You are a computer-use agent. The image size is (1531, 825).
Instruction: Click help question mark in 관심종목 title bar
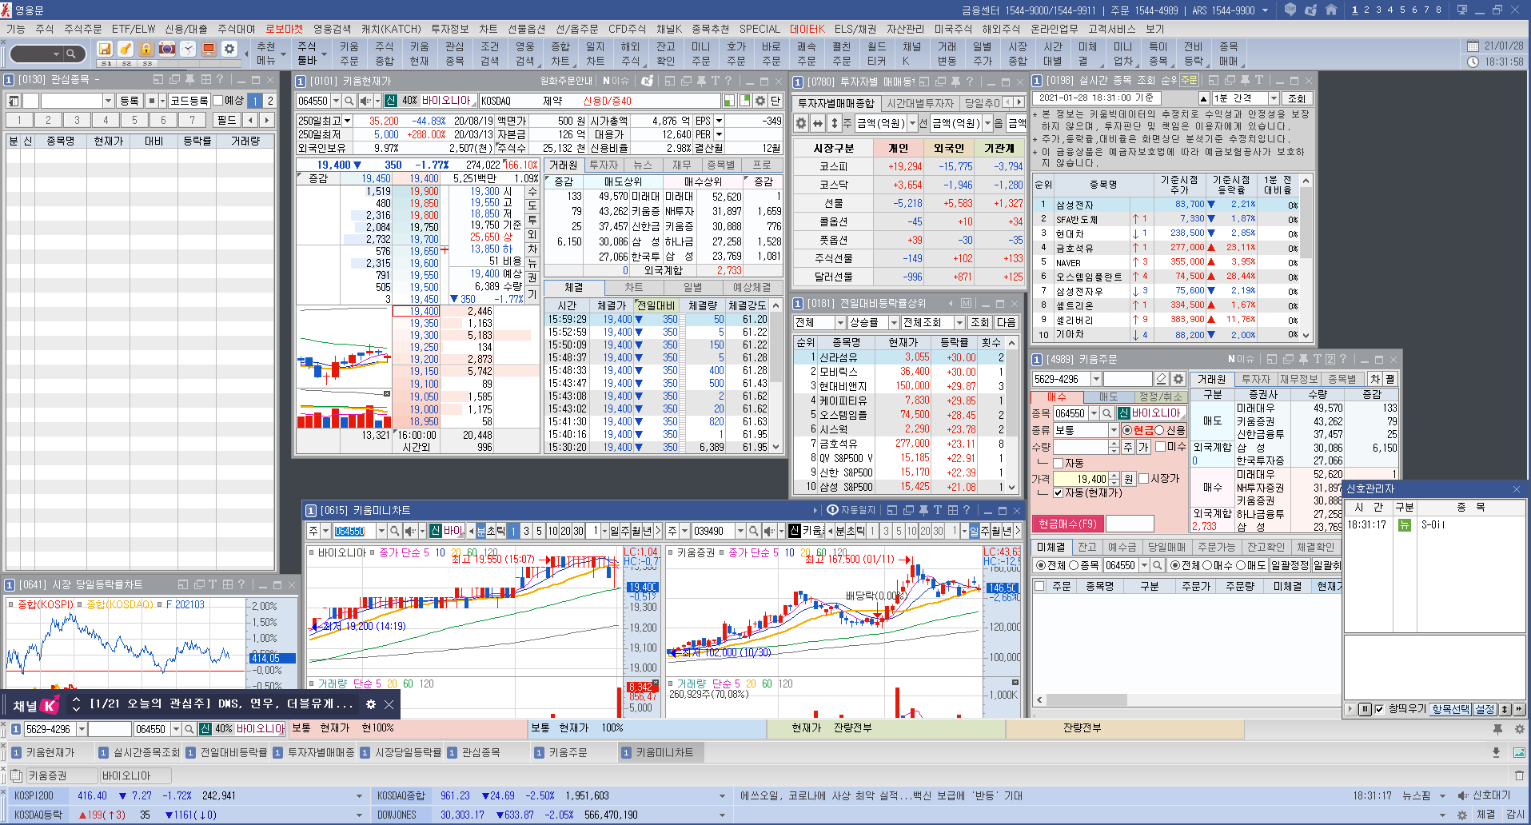(x=220, y=79)
